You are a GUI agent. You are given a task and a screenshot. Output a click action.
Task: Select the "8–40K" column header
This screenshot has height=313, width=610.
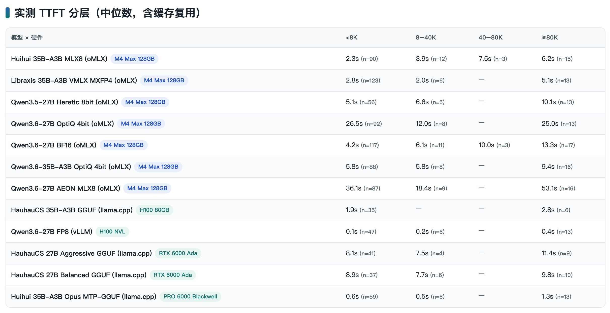click(x=426, y=37)
